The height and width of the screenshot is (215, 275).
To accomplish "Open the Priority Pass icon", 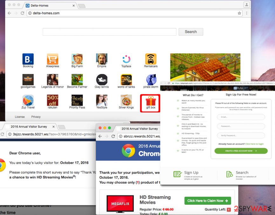I will [x=77, y=100].
